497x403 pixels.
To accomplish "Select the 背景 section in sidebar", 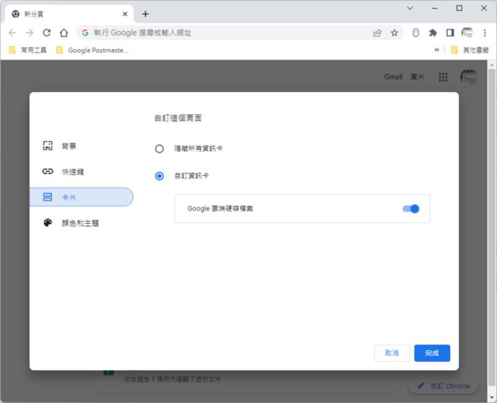I will click(x=81, y=146).
